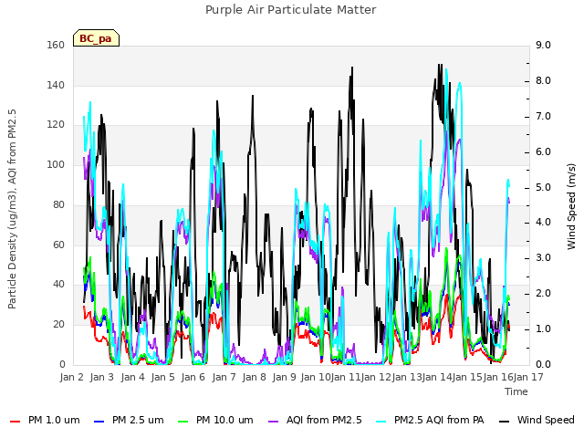584x438 pixels.
Task: Toggle the PM2.5 AQI from PA legend entry
Action: [430, 420]
